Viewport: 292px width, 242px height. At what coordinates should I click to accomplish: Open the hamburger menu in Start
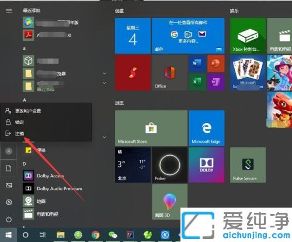(9, 10)
